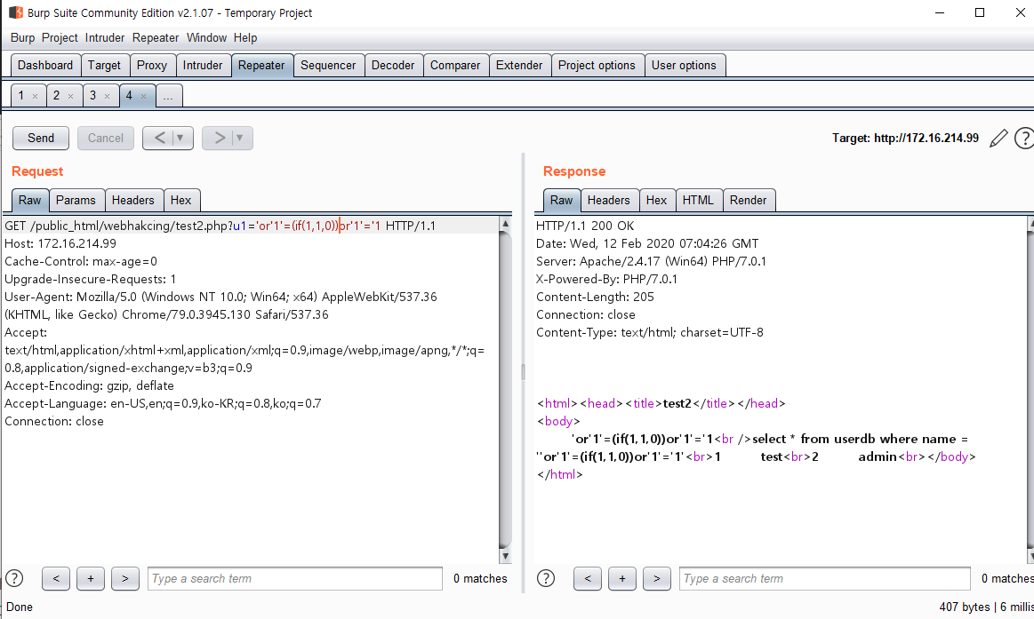Switch to the Comparer tab
1034x619 pixels.
tap(455, 65)
